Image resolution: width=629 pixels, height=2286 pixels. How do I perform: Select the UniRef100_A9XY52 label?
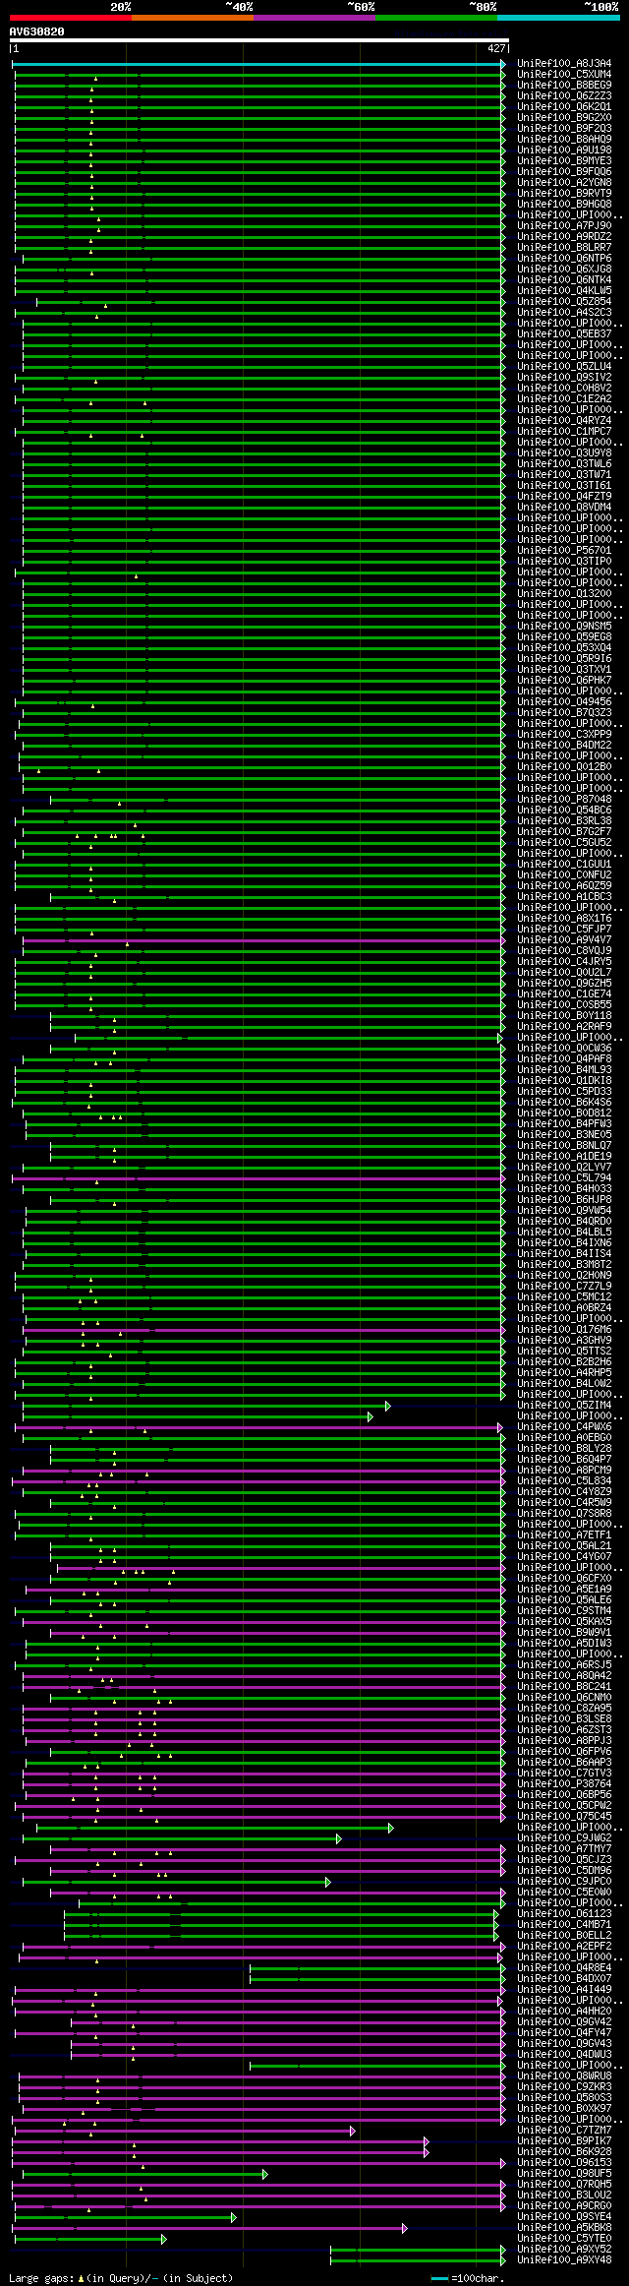[x=564, y=2250]
